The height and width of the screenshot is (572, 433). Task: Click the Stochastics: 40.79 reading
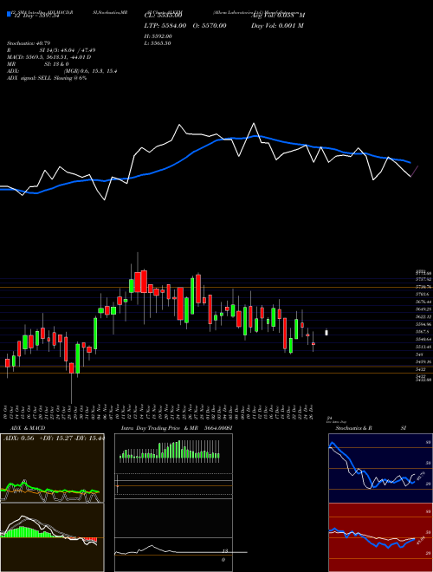29,43
